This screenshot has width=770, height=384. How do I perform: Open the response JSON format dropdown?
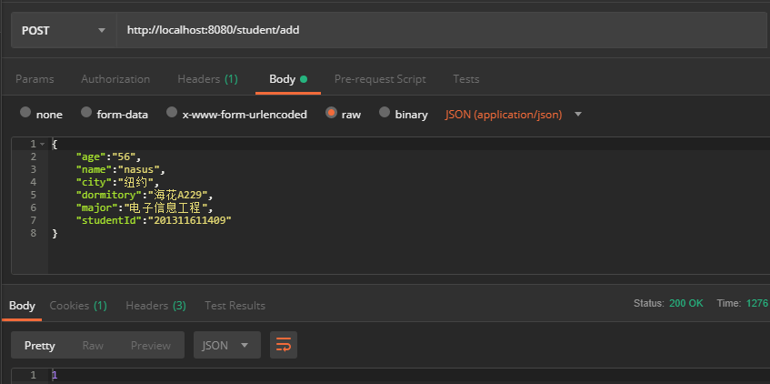tap(226, 345)
